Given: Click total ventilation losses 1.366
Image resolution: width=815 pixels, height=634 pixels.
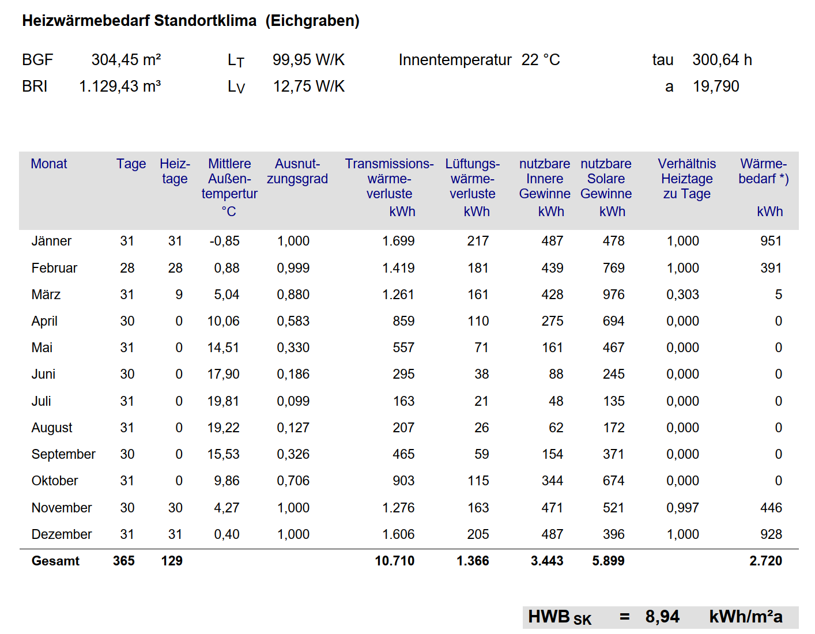Looking at the screenshot, I should (x=473, y=561).
